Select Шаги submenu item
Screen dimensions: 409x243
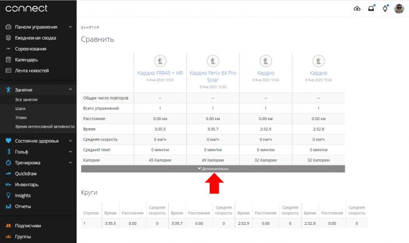pos(20,108)
